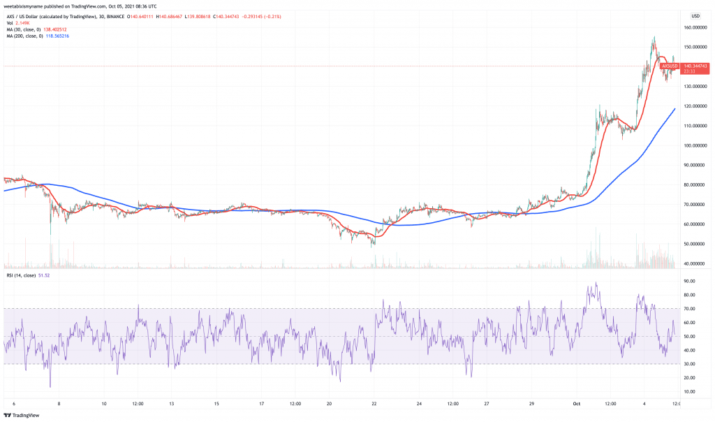Click the RSI axis 30.00 label
This screenshot has width=715, height=422.
(x=689, y=364)
